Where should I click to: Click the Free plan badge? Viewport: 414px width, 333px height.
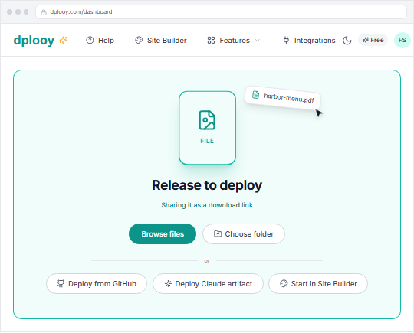(x=373, y=40)
